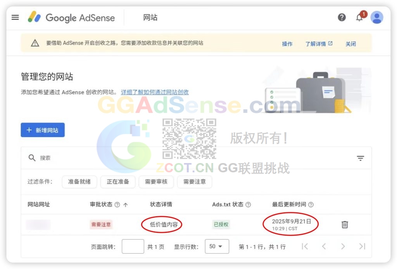Toggle the 需要审核 filter chip
Screen dimensions: 397x269
click(156, 182)
